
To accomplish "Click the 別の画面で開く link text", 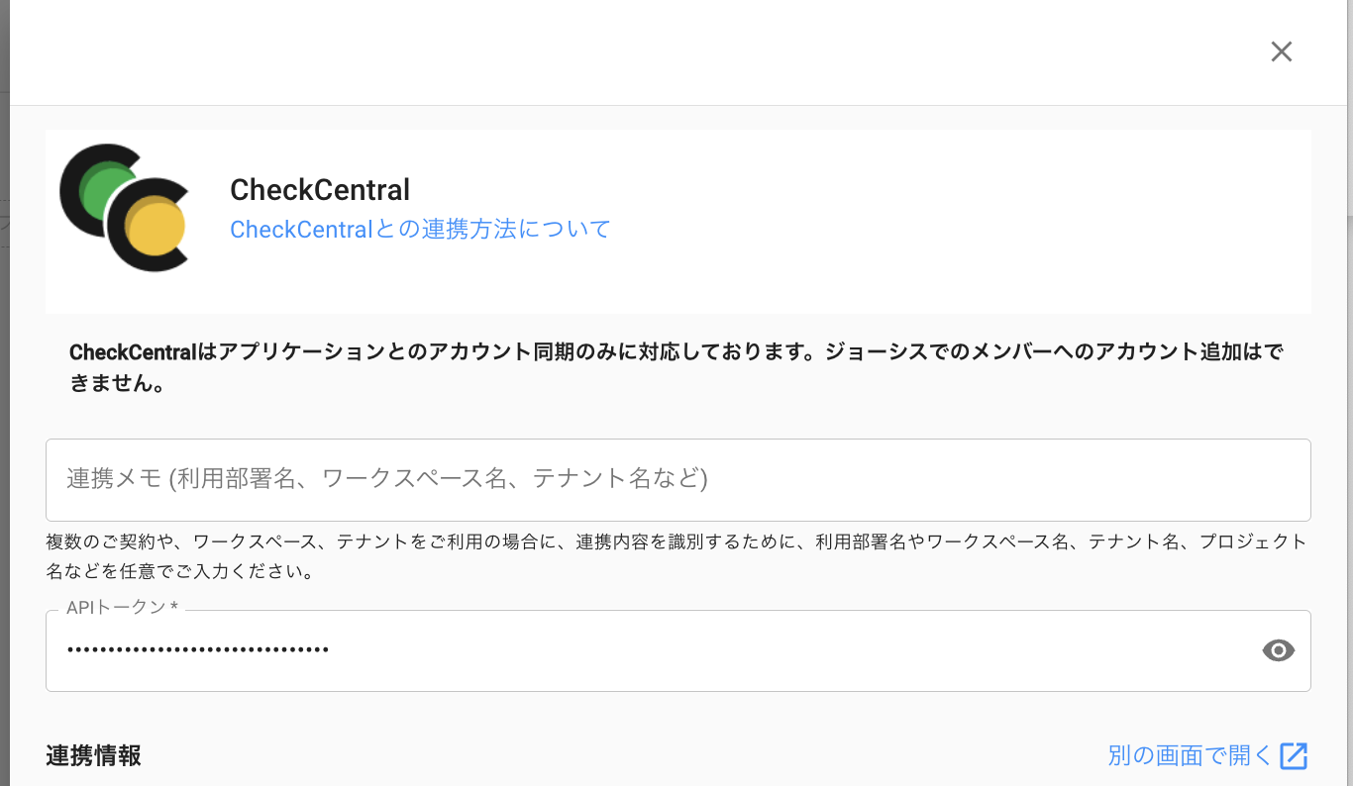I will 1190,755.
